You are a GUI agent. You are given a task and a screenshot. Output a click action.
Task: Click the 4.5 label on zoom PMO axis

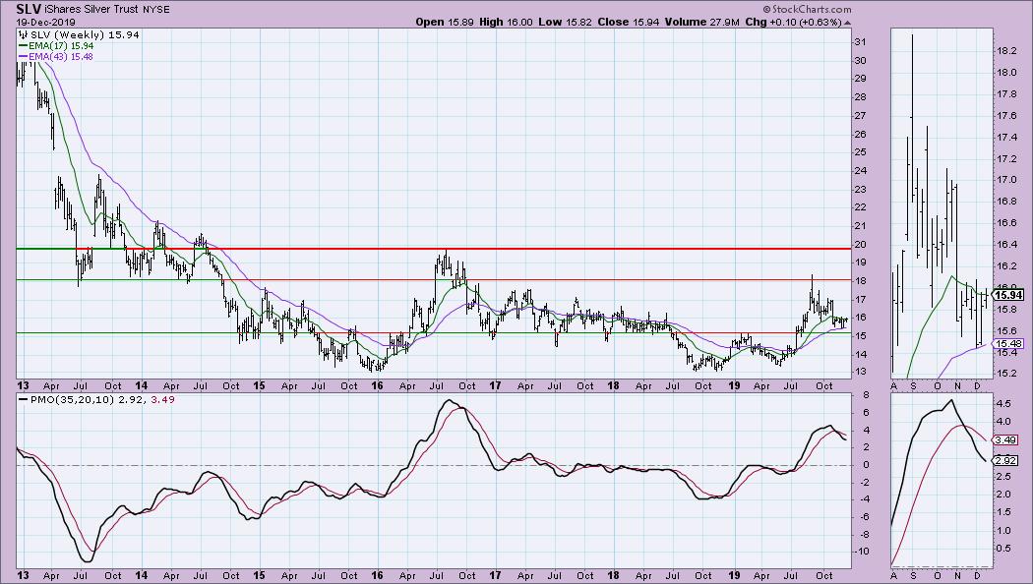(x=1003, y=403)
